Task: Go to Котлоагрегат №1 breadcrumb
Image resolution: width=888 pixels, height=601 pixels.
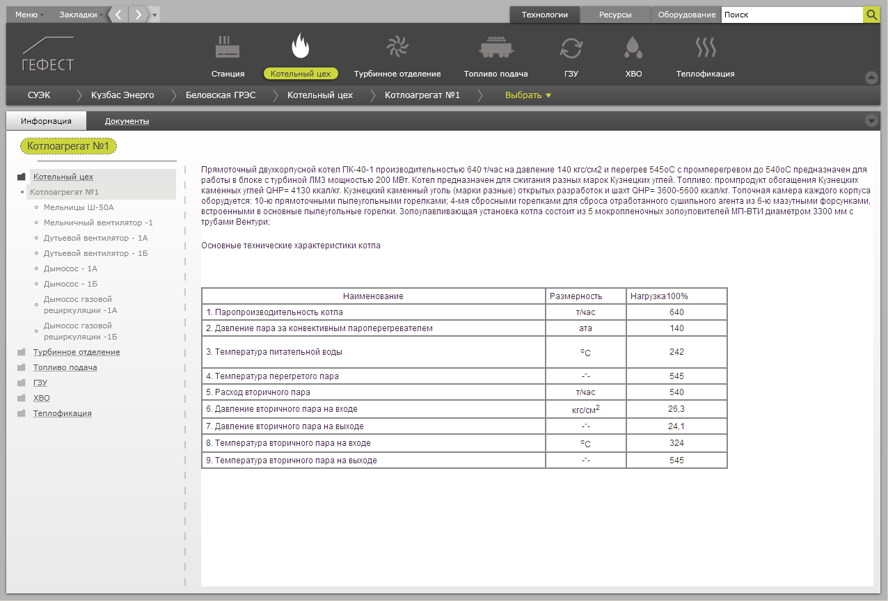Action: tap(422, 95)
